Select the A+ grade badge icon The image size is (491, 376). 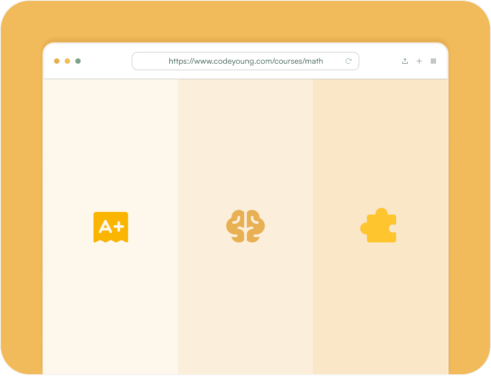coord(111,226)
